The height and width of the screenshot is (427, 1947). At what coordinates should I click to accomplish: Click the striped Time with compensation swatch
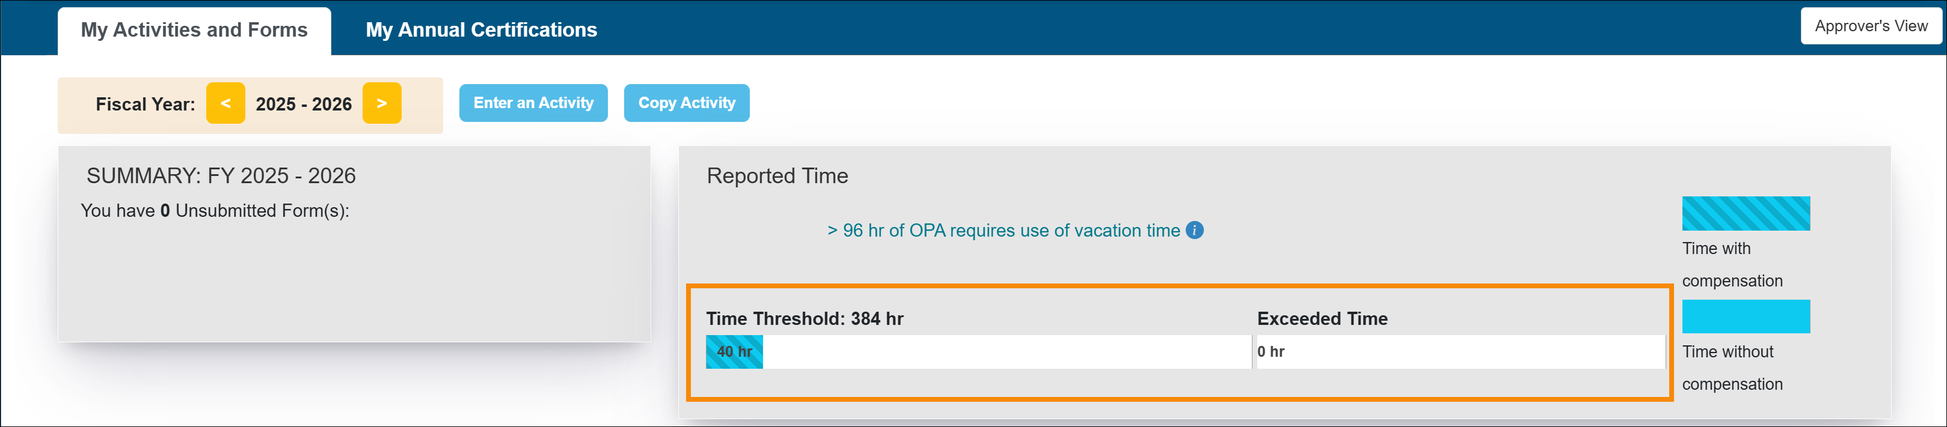tap(1745, 214)
